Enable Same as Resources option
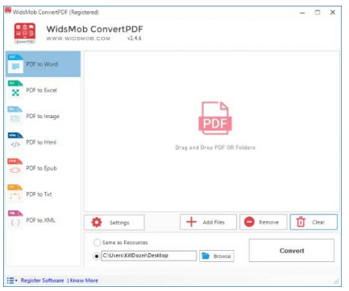The width and height of the screenshot is (349, 291). (97, 243)
